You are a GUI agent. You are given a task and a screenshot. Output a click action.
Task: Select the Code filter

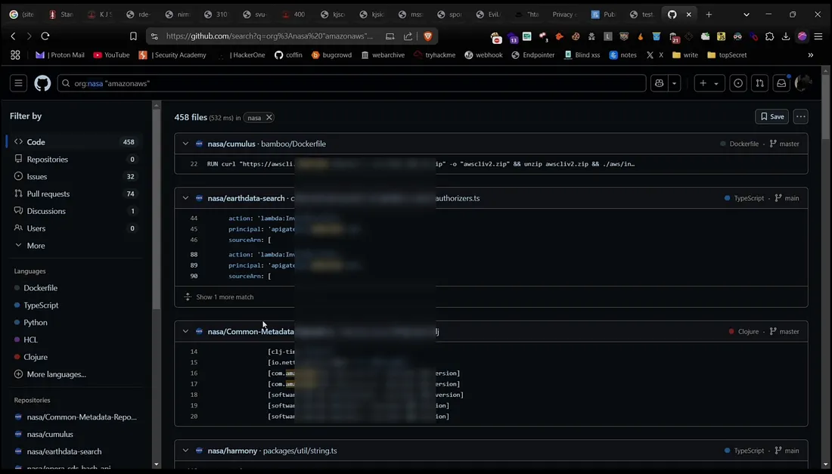[x=74, y=142]
